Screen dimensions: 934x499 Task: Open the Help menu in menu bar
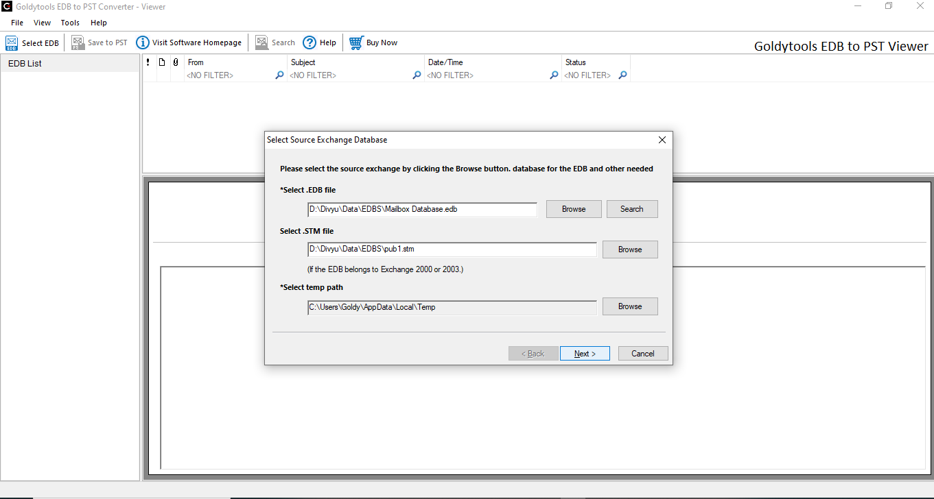pyautogui.click(x=99, y=23)
